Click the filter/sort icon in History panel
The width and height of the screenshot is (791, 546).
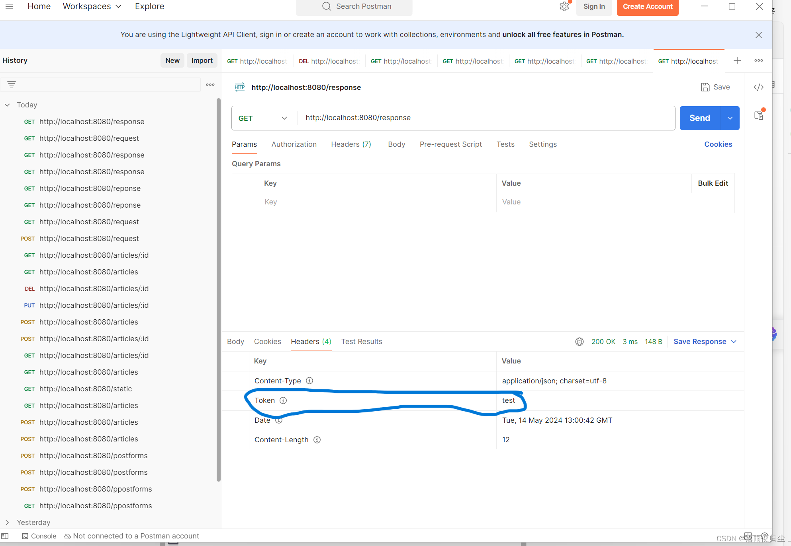(x=12, y=85)
